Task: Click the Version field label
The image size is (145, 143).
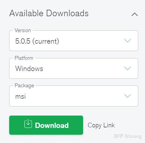Action: coord(23,30)
